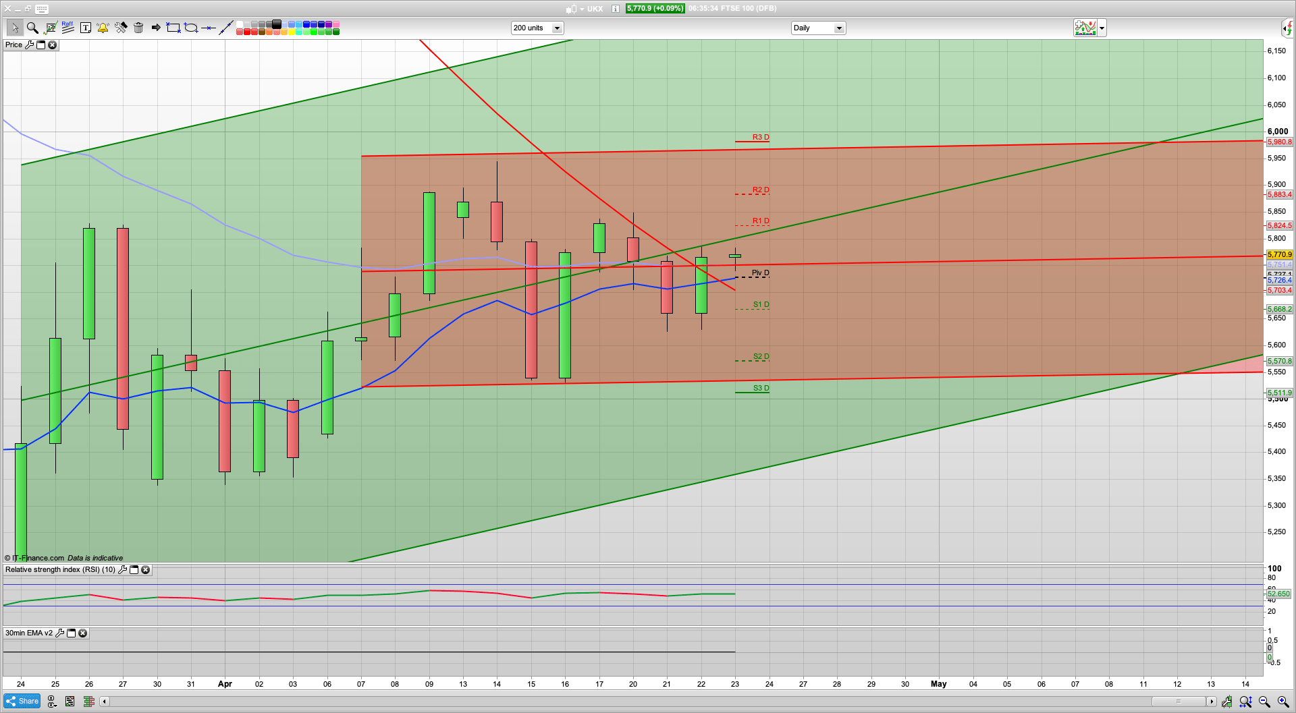1296x713 pixels.
Task: Click the trash can delete tool
Action: 138,28
